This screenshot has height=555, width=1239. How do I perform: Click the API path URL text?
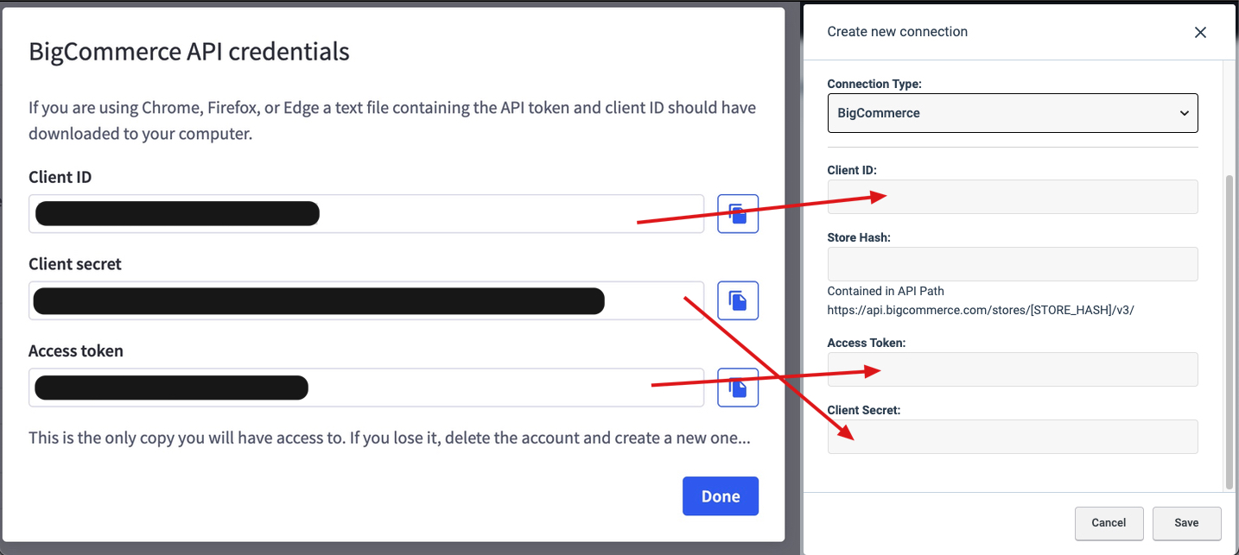click(980, 310)
